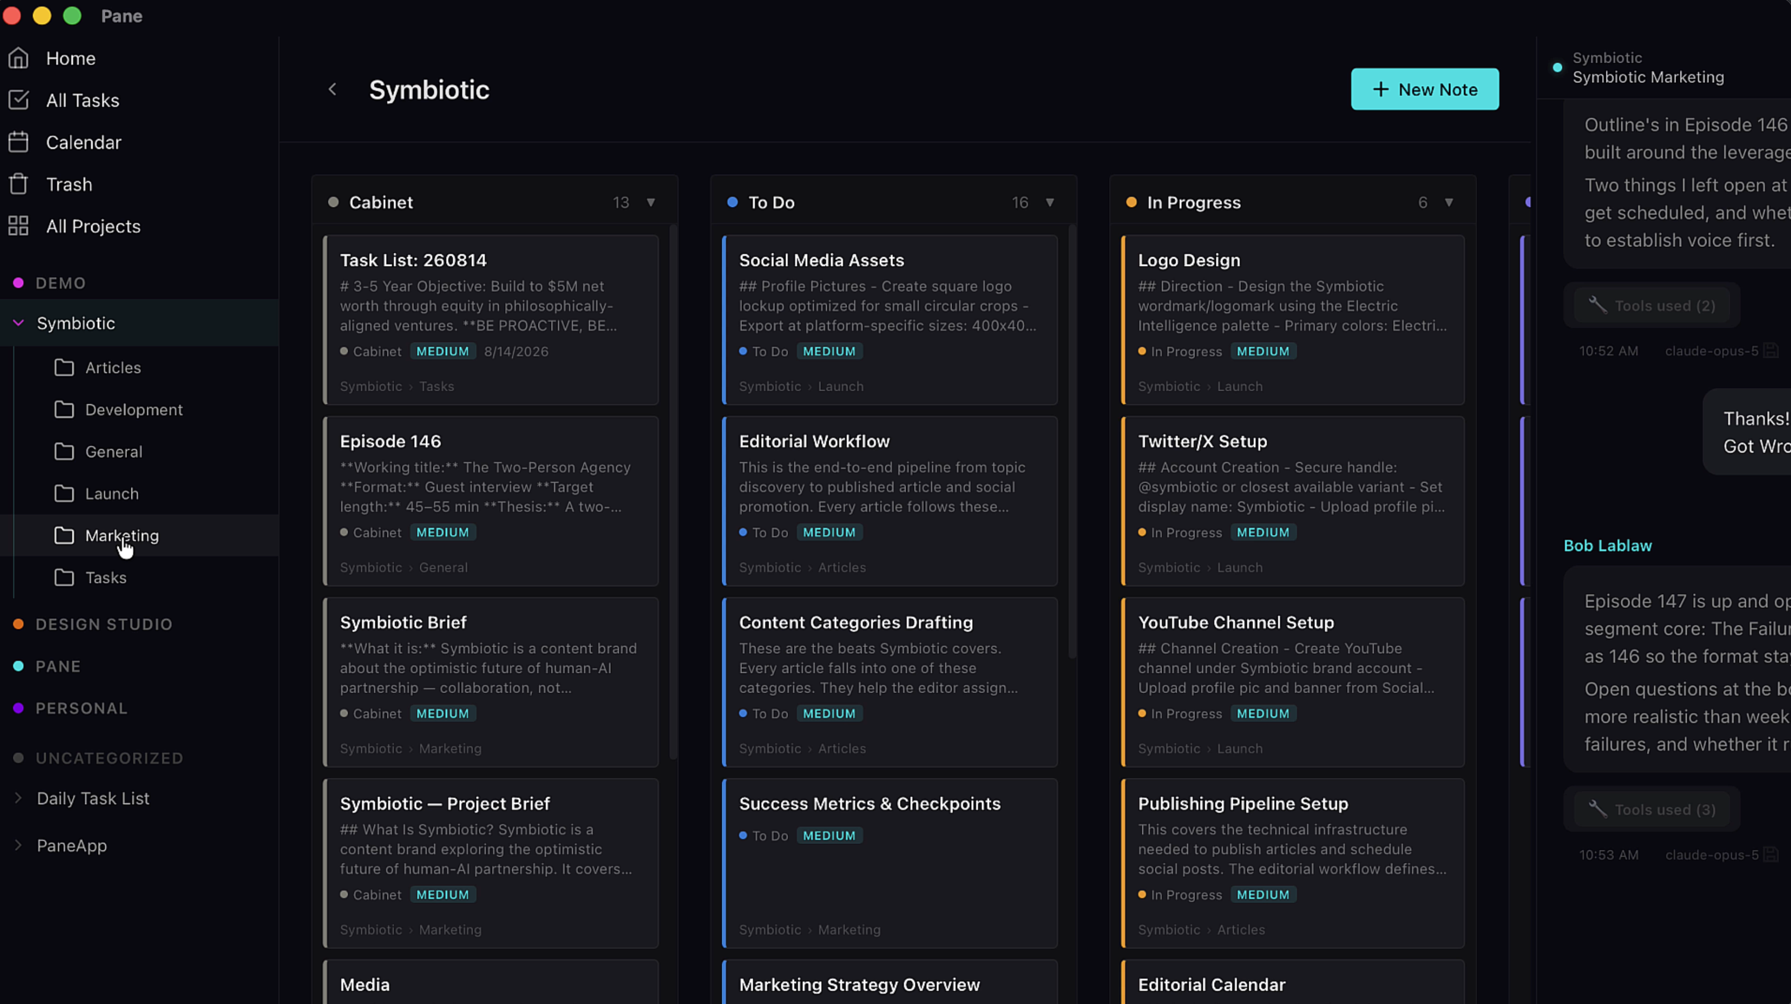Image resolution: width=1791 pixels, height=1004 pixels.
Task: Click the Calendar icon in sidebar
Action: pos(19,142)
